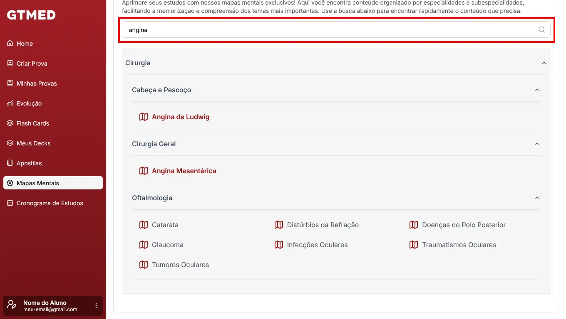Image resolution: width=566 pixels, height=319 pixels.
Task: Open the Doenças do Polo Posterior map
Action: pyautogui.click(x=464, y=225)
